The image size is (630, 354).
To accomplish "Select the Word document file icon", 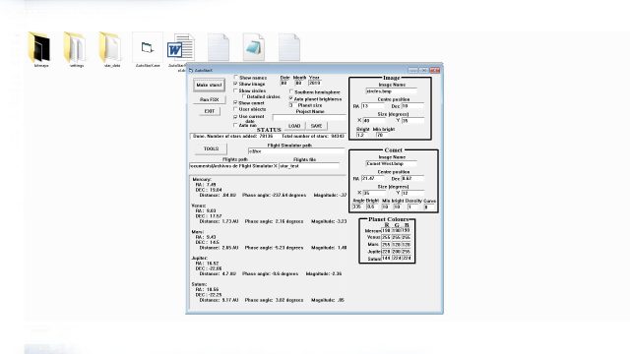I will (181, 48).
